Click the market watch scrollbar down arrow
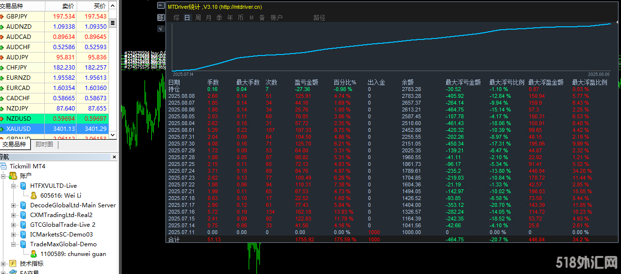 [x=113, y=135]
